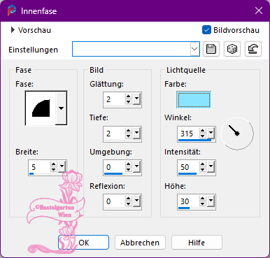Open the Winkel slider dropdown arrow

pos(211,133)
